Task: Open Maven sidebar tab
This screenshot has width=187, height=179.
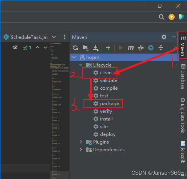Action: (183, 45)
